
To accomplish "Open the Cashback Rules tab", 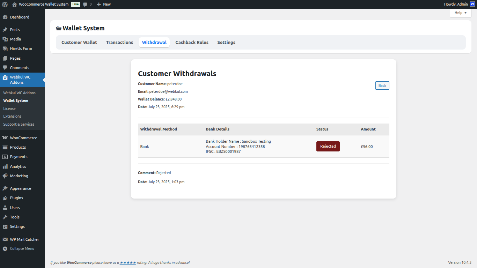I will pos(192,42).
